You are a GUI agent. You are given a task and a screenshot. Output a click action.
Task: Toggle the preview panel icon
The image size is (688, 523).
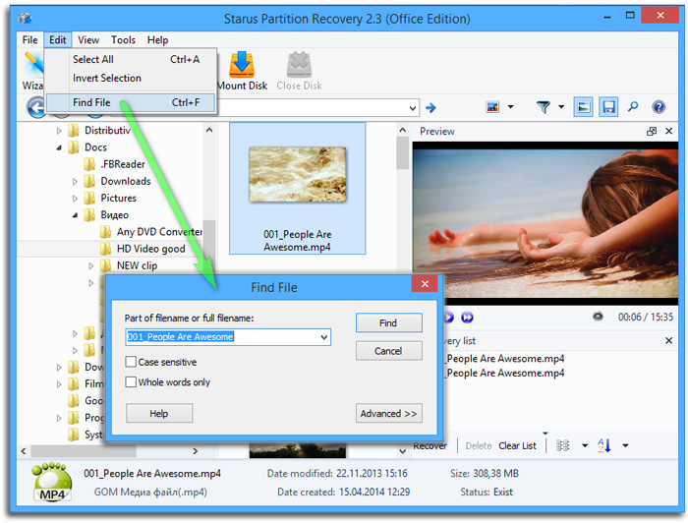click(583, 106)
